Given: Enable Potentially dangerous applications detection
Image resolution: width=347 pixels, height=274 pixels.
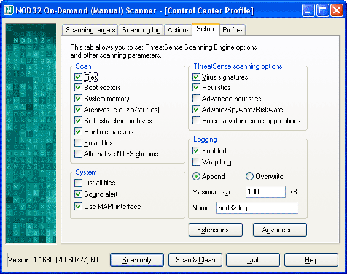Looking at the screenshot, I should (x=196, y=121).
